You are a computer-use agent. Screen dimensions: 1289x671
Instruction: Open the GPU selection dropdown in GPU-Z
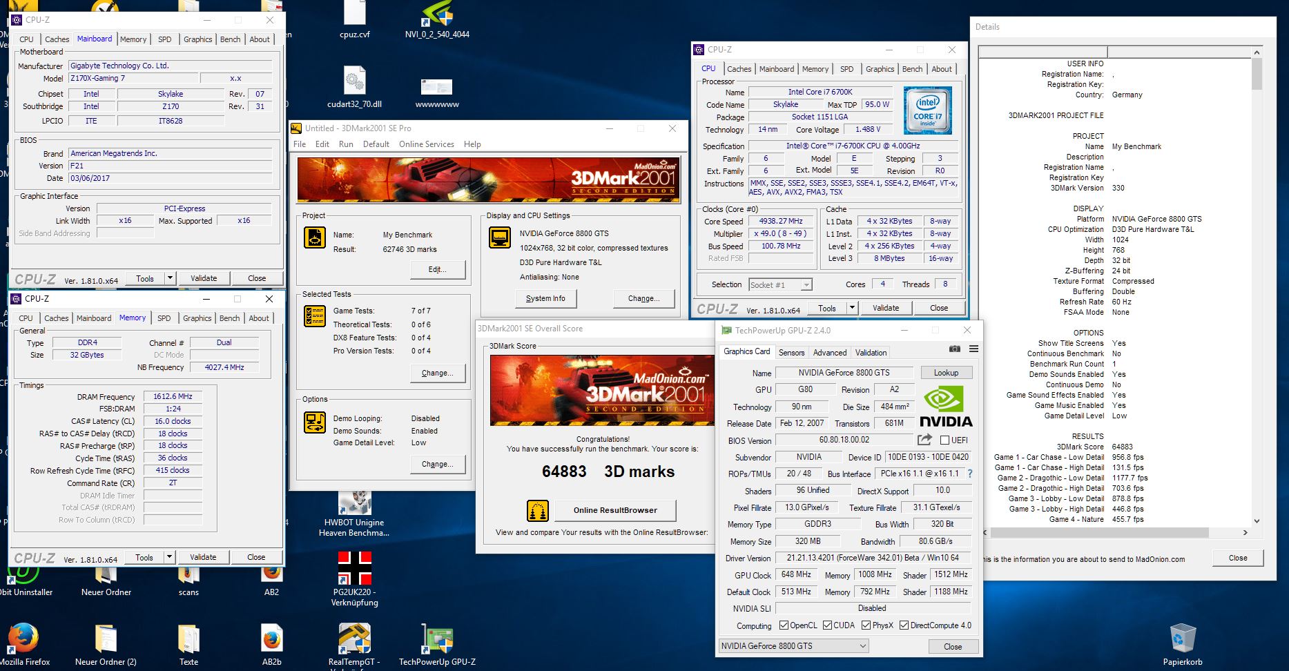[x=793, y=646]
